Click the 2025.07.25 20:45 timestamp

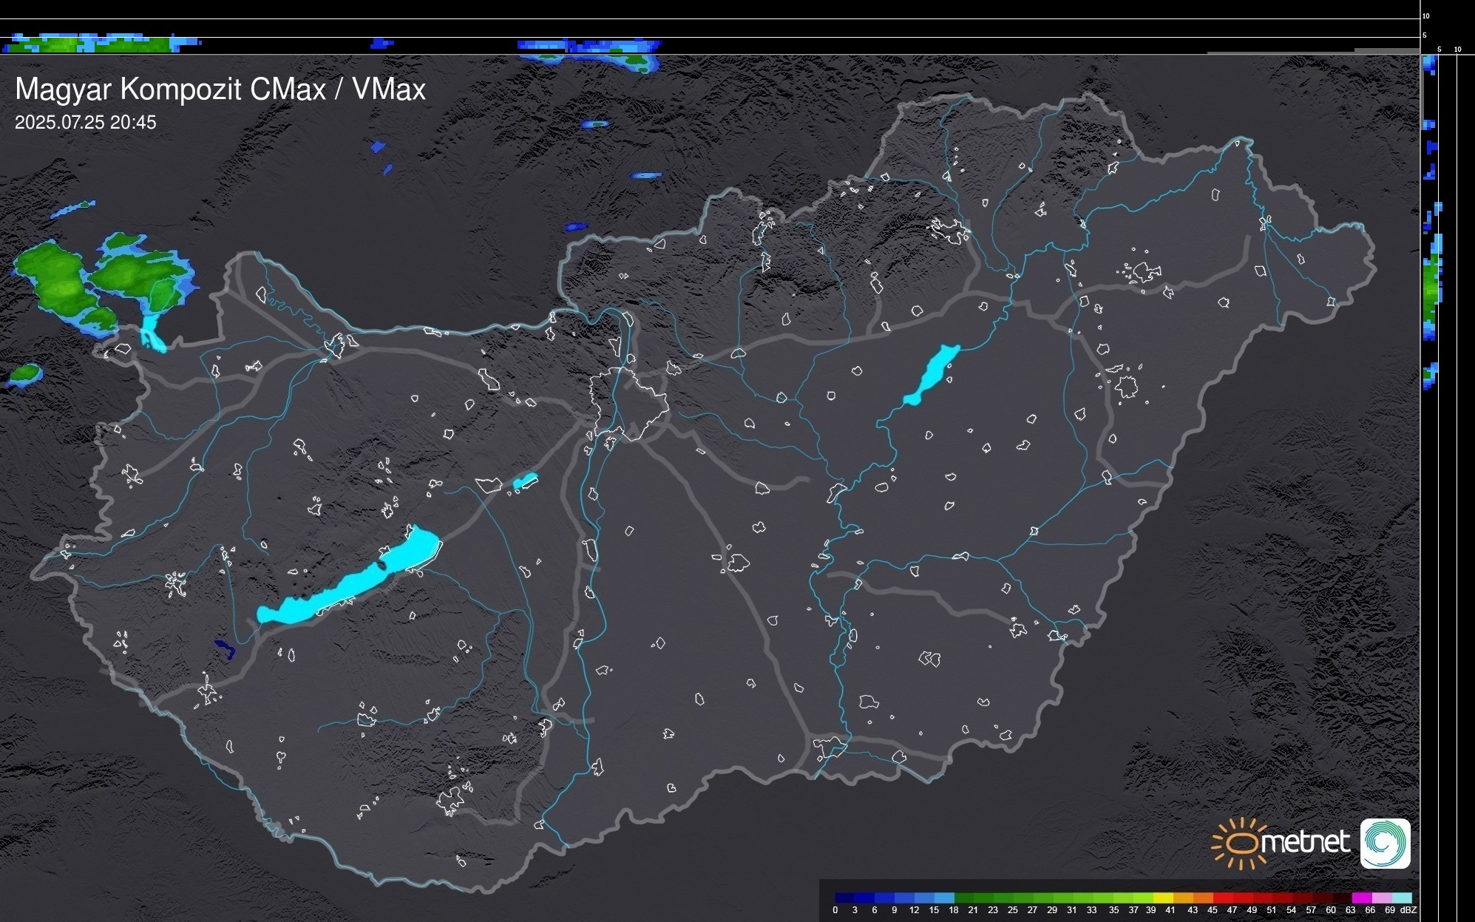tap(86, 123)
